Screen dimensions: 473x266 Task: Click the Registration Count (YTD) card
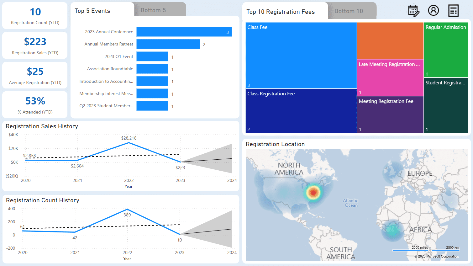tap(34, 15)
